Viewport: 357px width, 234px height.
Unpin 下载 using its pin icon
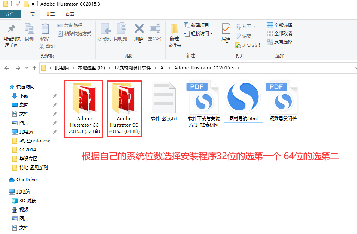click(55, 96)
